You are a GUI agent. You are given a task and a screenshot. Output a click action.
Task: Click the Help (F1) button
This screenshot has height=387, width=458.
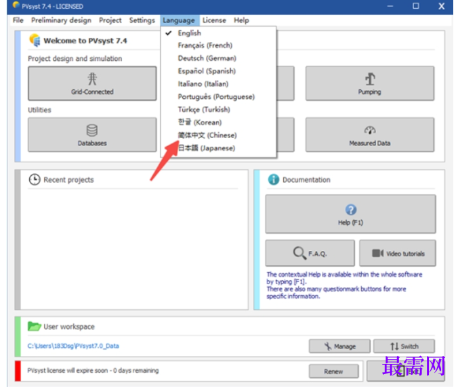click(350, 214)
